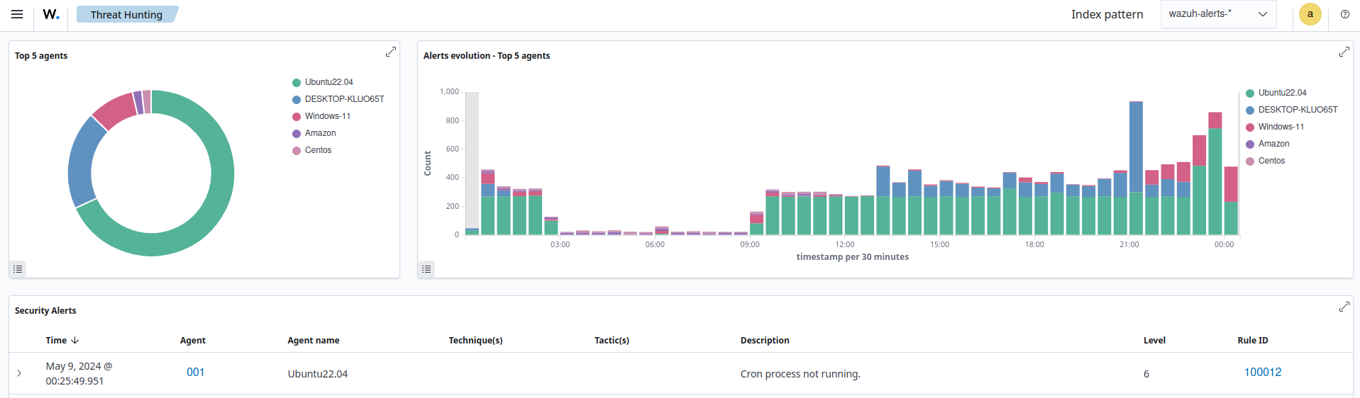Toggle legend list on Alerts evolution chart
The height and width of the screenshot is (398, 1360).
[426, 269]
